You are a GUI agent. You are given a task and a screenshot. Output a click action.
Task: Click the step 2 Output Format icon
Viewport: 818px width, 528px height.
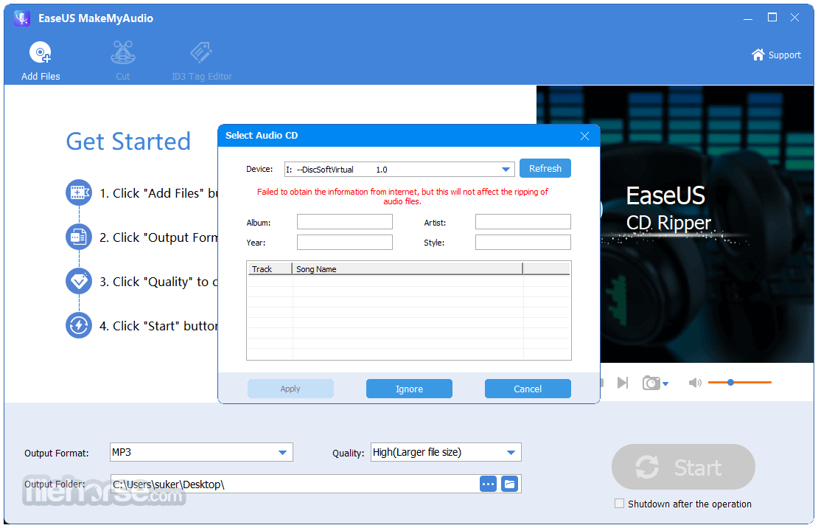click(x=79, y=237)
